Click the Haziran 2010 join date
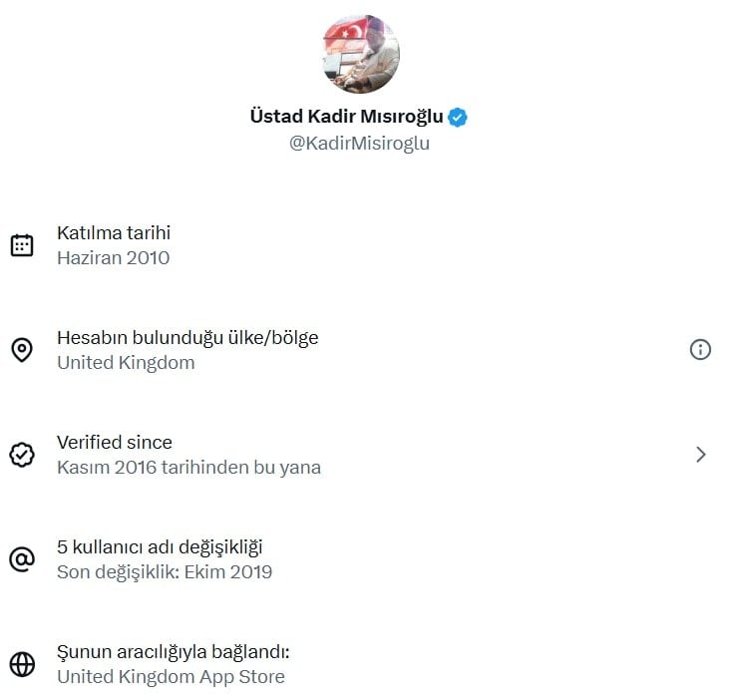Screen dimensions: 730x700 [113, 258]
